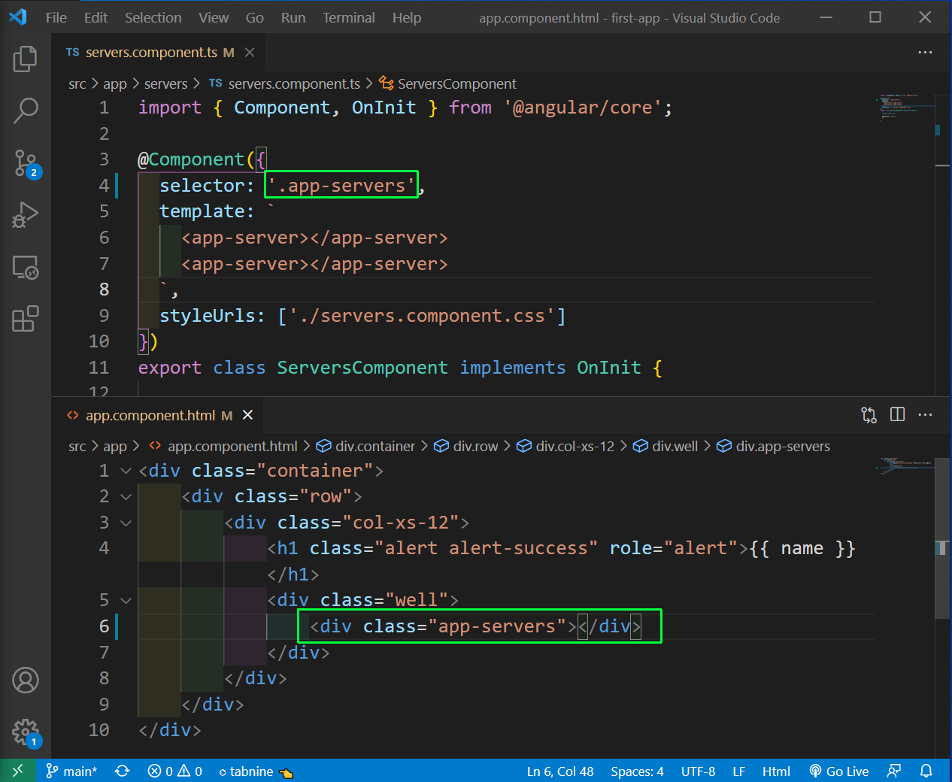
Task: Change encoding via UTF-8
Action: [698, 771]
